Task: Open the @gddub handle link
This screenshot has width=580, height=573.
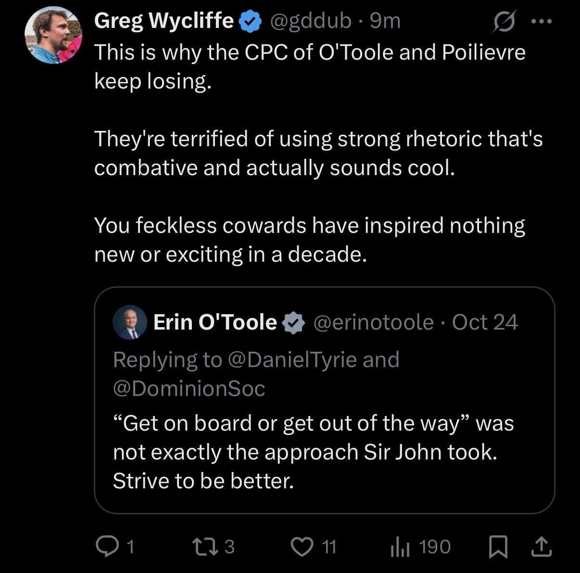Action: (x=311, y=21)
